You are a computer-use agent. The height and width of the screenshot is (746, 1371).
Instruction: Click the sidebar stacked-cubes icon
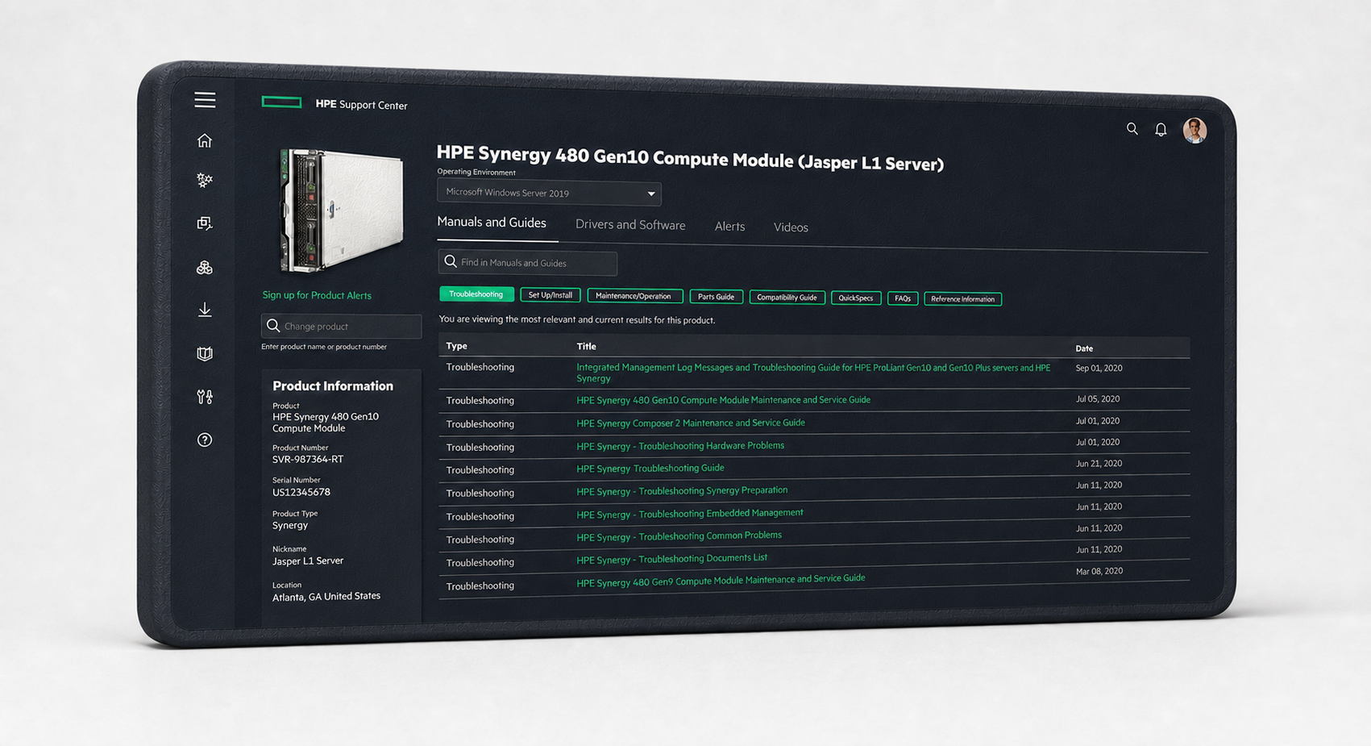[x=205, y=267]
